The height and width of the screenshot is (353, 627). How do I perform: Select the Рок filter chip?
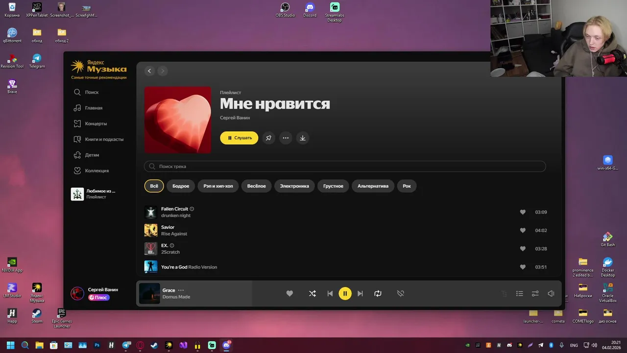click(x=407, y=186)
